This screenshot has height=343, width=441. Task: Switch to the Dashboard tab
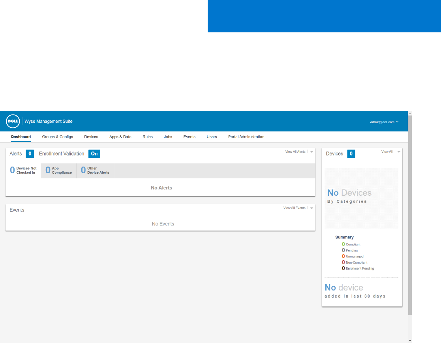pos(21,137)
